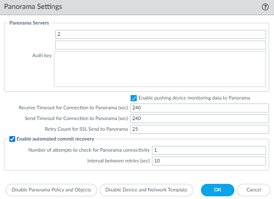Image resolution: width=274 pixels, height=199 pixels.
Task: Dismiss the dialog with Cancel
Action: [254, 190]
